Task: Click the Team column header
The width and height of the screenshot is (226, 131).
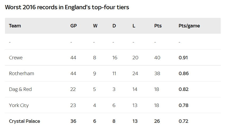Action: pyautogui.click(x=15, y=26)
